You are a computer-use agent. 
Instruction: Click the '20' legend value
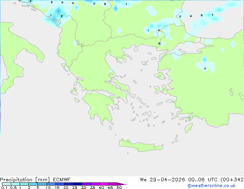click(66, 187)
